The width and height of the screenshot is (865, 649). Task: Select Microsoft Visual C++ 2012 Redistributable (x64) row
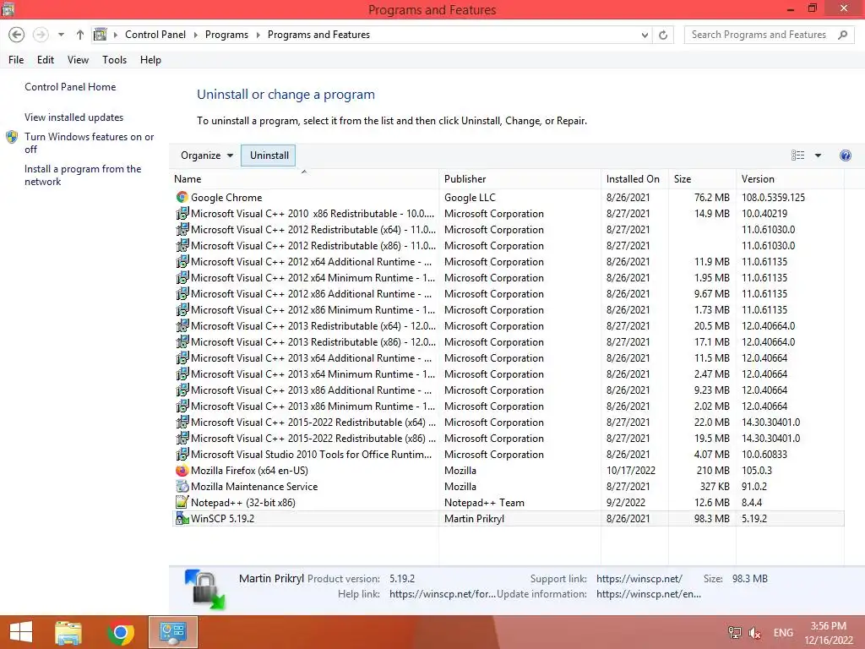[x=508, y=229]
